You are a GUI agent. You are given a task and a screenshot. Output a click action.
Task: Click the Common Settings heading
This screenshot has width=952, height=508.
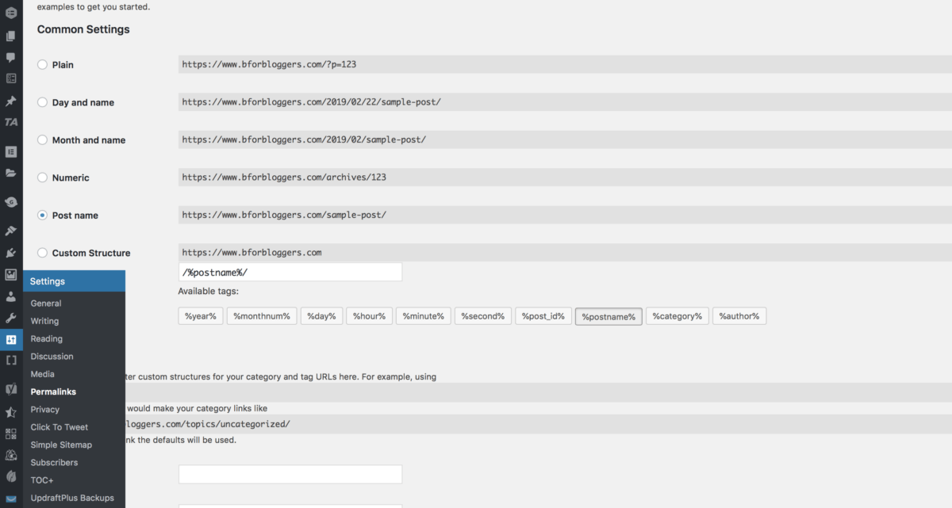[x=83, y=29]
